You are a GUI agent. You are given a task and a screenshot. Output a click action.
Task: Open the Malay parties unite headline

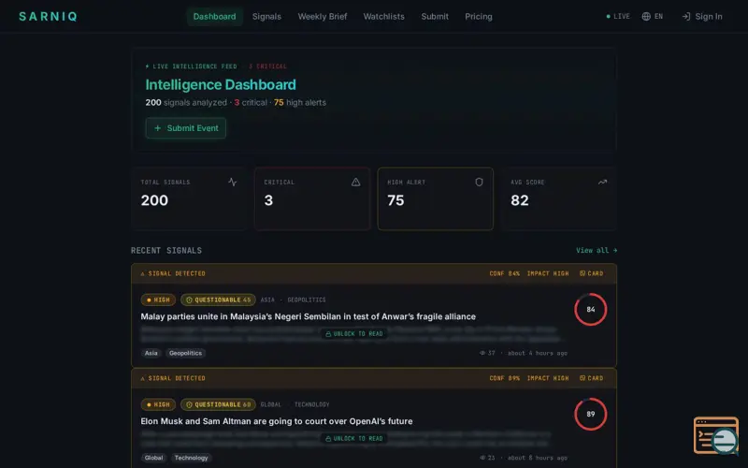tap(309, 316)
